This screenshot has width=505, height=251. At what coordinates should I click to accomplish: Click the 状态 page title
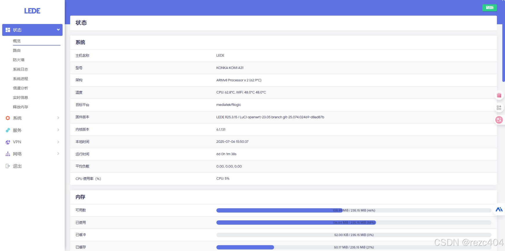pyautogui.click(x=81, y=23)
